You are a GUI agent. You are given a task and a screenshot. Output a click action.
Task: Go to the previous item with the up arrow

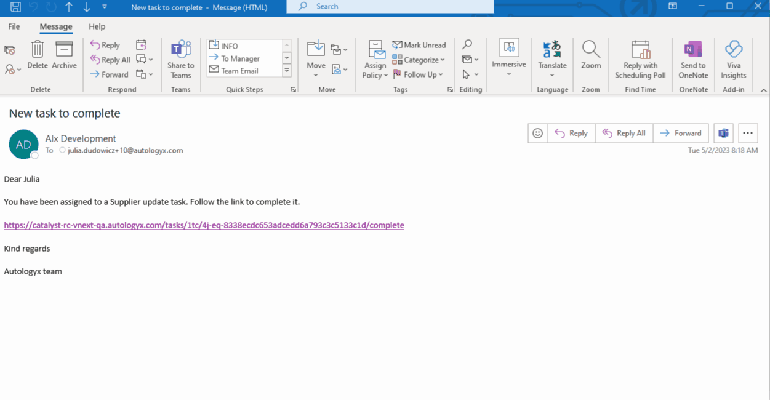(x=69, y=7)
